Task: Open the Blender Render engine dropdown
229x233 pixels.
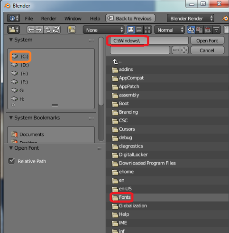Action: coord(191,19)
